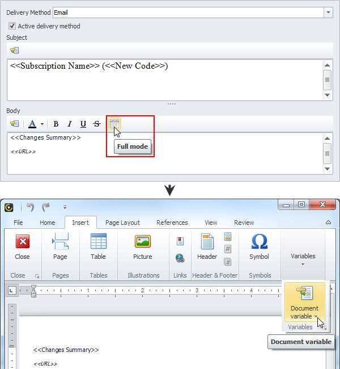Expand the Variables ribbon group
The image size is (340, 369).
[303, 259]
